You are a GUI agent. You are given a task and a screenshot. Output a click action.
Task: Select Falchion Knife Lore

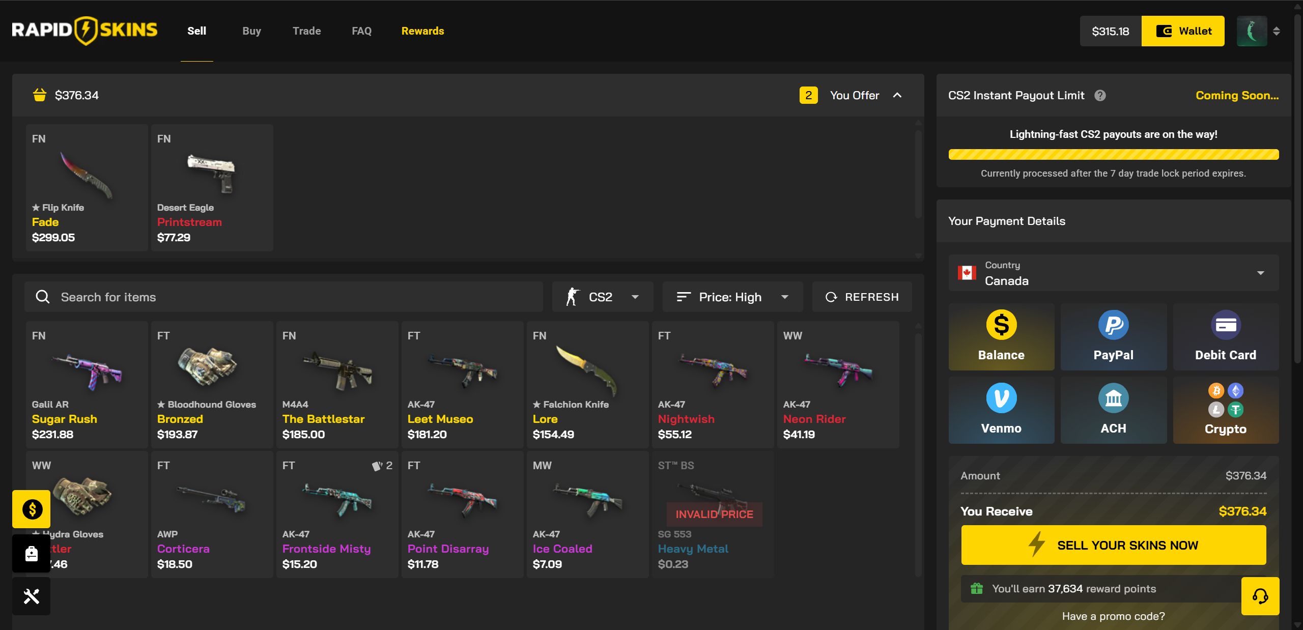[588, 384]
